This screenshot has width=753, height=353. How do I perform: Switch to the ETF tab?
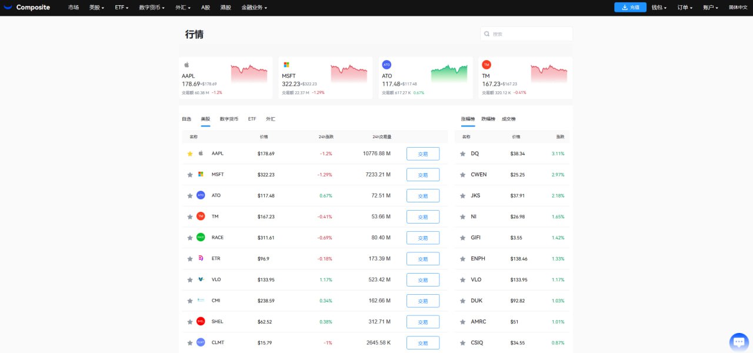[252, 119]
